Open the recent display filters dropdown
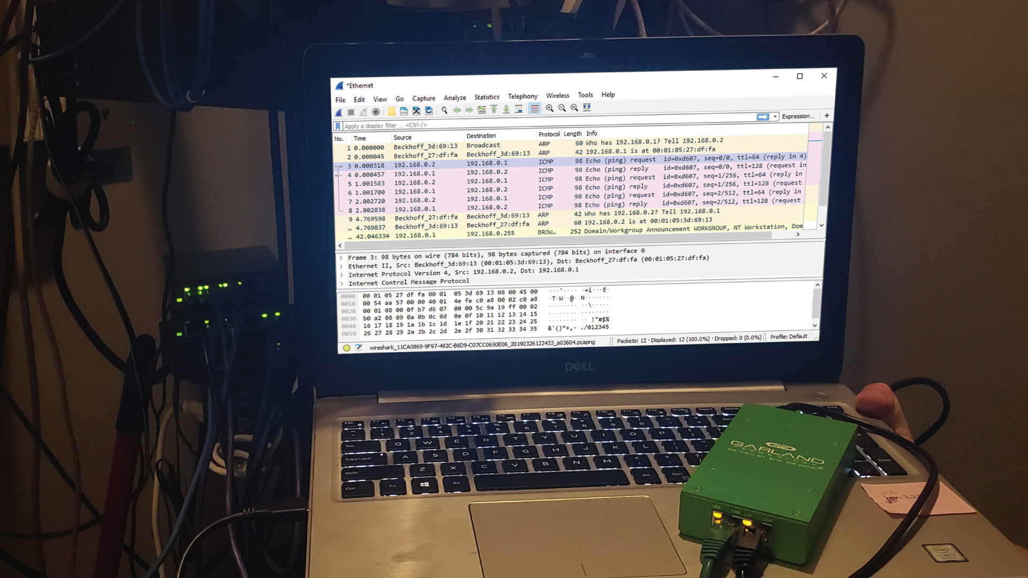 click(x=775, y=117)
